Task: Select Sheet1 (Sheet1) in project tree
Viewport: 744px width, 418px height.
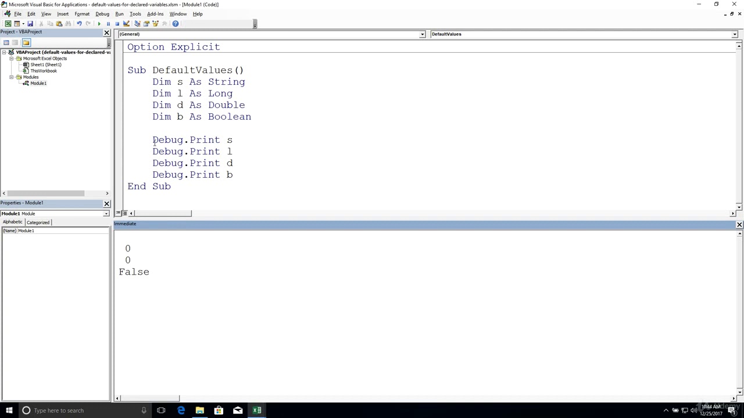Action: point(45,64)
